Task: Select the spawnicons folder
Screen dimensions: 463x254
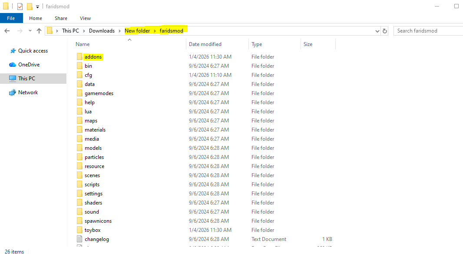Action: 98,221
